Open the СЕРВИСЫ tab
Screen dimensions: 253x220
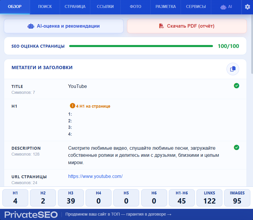coord(196,7)
